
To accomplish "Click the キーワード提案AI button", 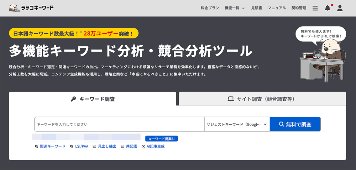I will click(x=161, y=138).
